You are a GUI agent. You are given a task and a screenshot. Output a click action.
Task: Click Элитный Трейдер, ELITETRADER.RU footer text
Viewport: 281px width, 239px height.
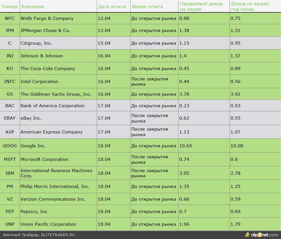coord(39,235)
